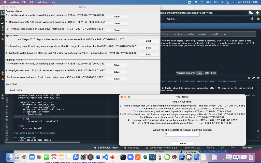
Task: Switch to the Files tab
Action: pos(214,73)
